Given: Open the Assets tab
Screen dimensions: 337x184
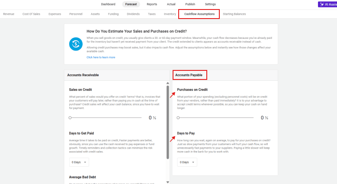Looking at the screenshot, I should (x=95, y=14).
